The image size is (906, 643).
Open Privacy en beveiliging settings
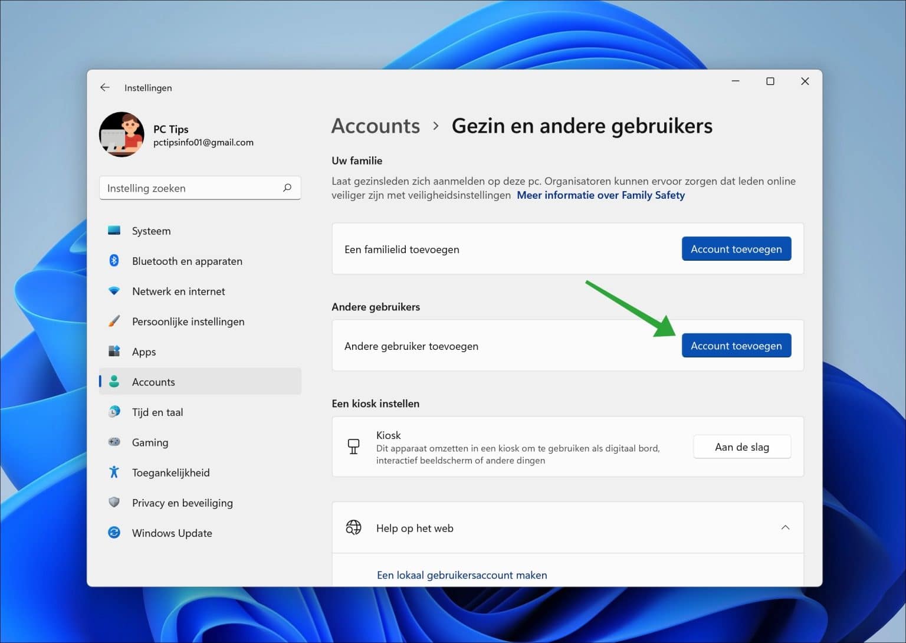pyautogui.click(x=114, y=503)
